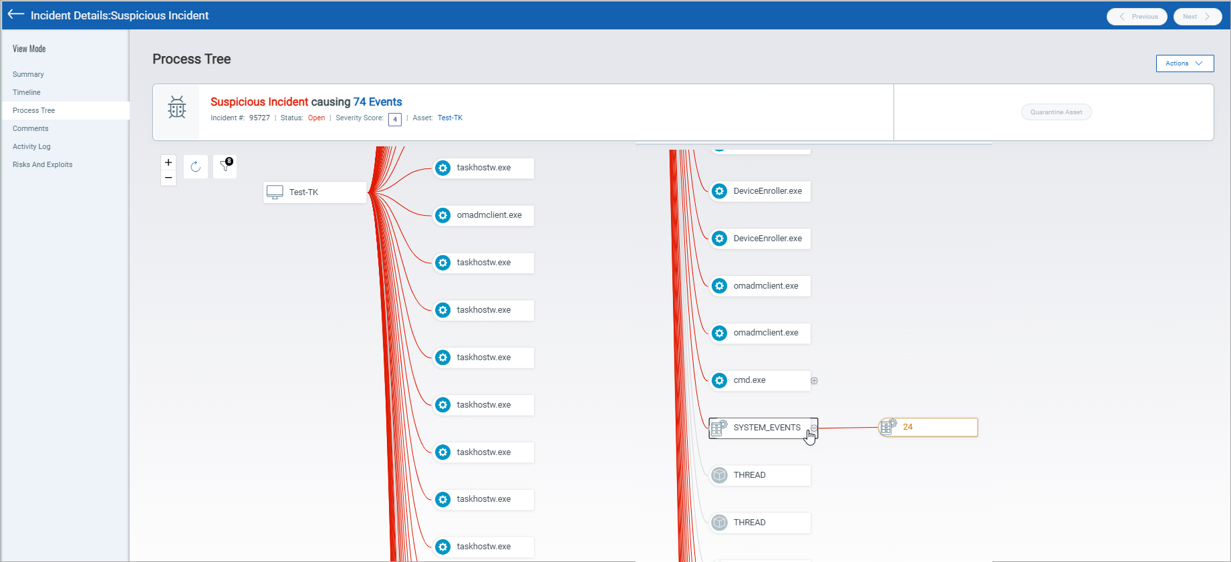
Task: Select the Process Tree view
Action: pyautogui.click(x=34, y=110)
